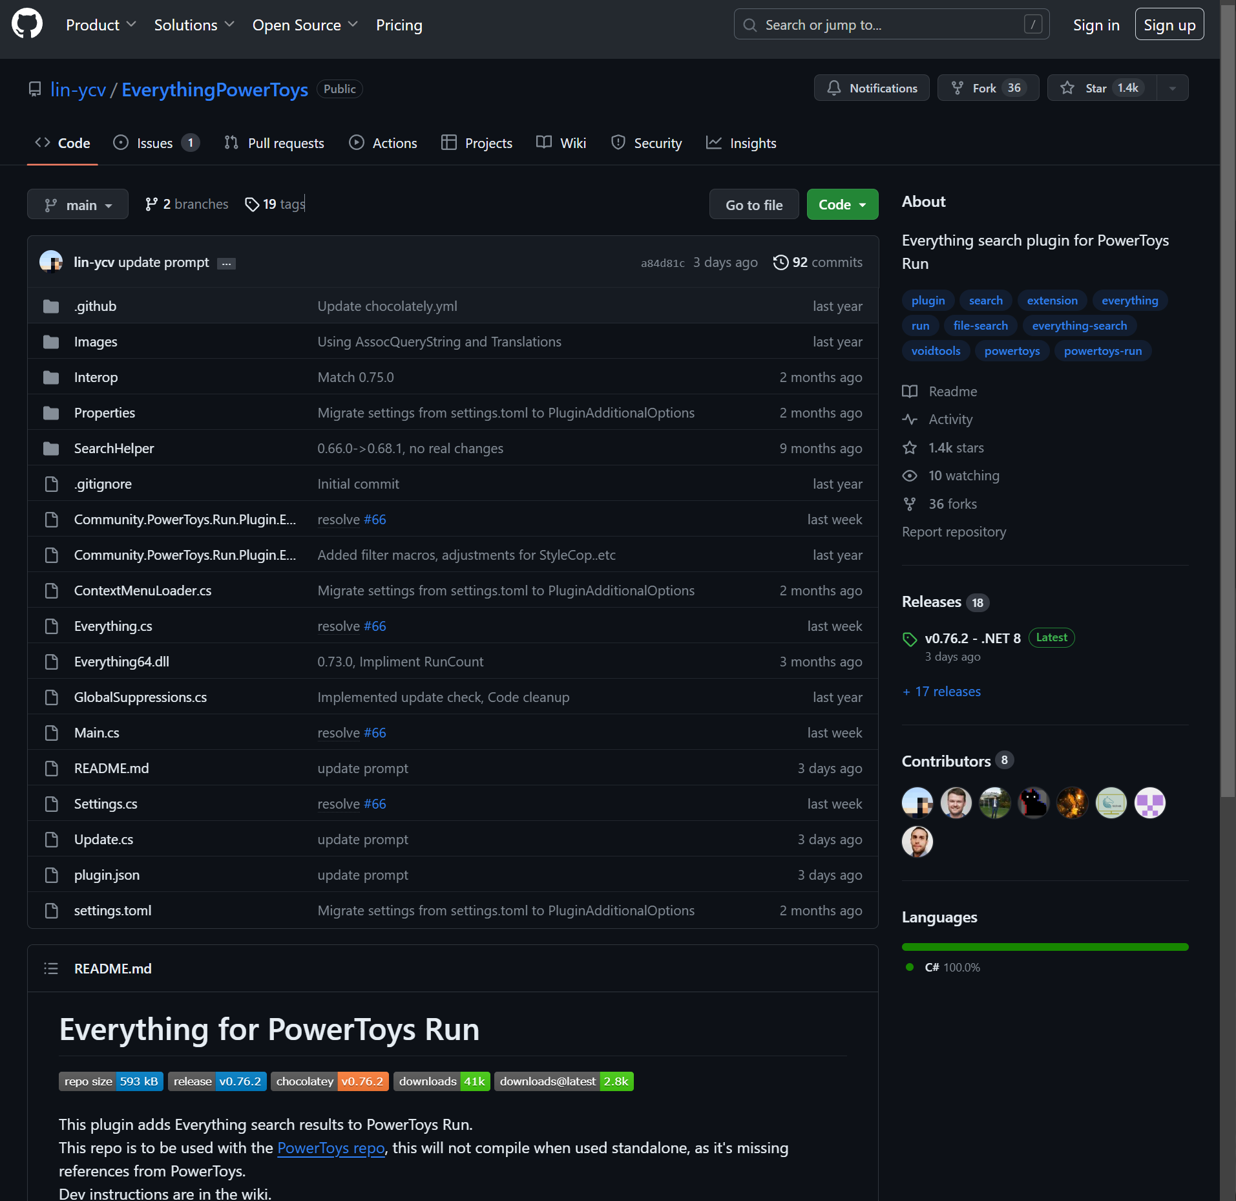Viewport: 1236px width, 1201px height.
Task: View the 2 branches list
Action: point(187,204)
